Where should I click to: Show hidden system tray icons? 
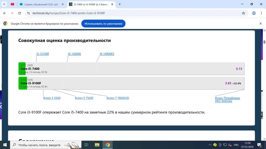tap(210, 145)
